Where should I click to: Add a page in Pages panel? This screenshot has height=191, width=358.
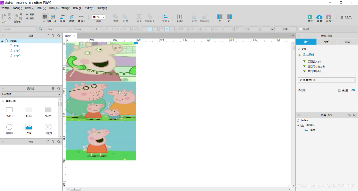click(48, 36)
